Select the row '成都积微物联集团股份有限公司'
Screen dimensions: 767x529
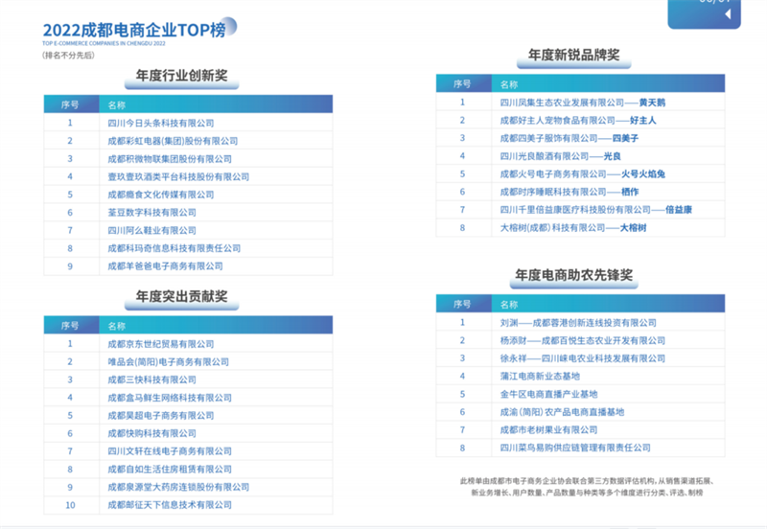pos(188,159)
